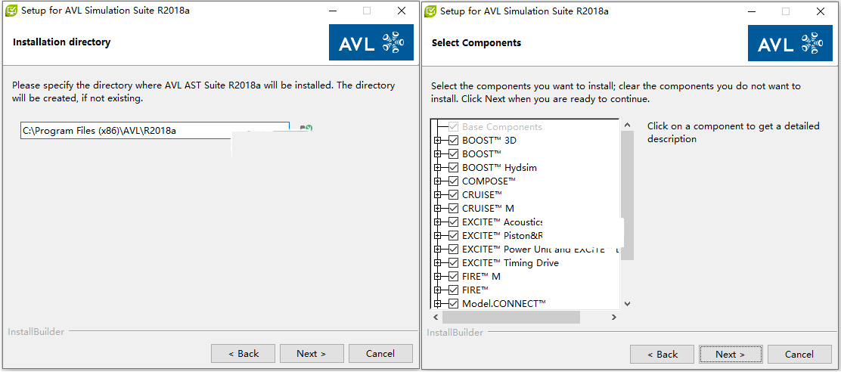Viewport: 841px width, 372px height.
Task: Click the component list scroll-down arrow
Action: (x=627, y=303)
